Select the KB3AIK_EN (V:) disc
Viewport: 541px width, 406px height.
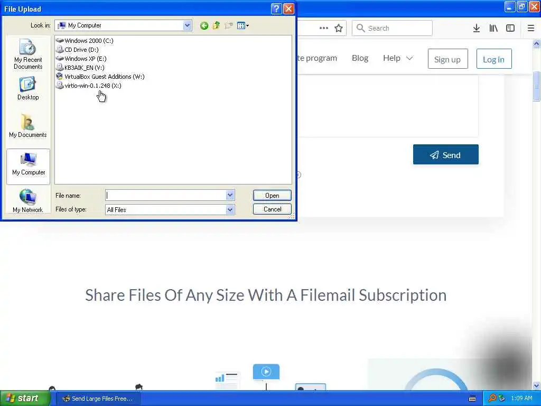80,68
